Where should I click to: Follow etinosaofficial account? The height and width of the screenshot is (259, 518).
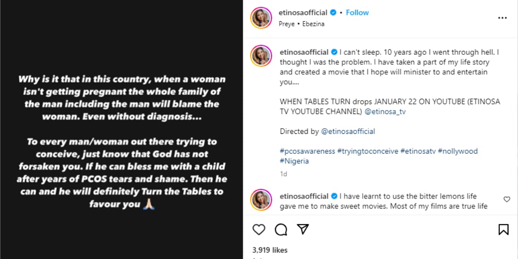[357, 13]
